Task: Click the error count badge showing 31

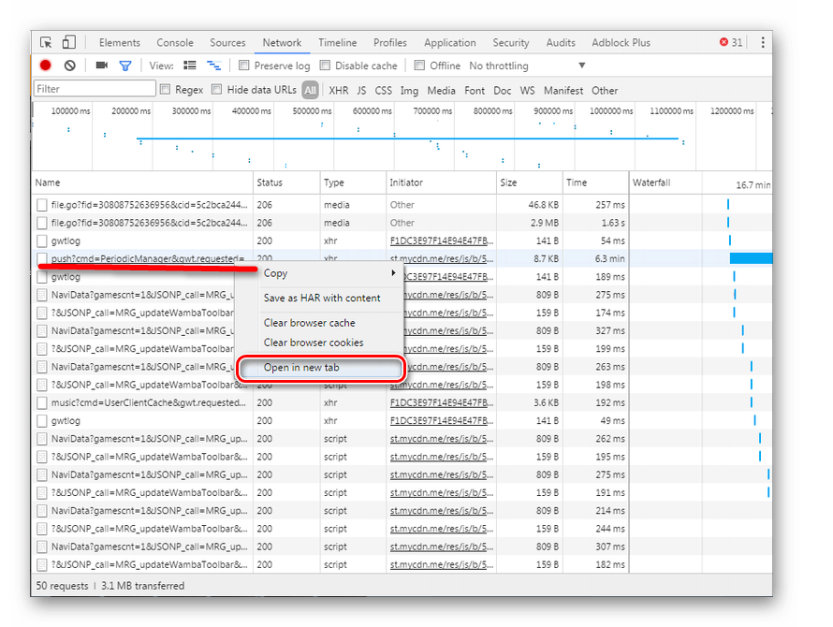Action: click(x=730, y=42)
